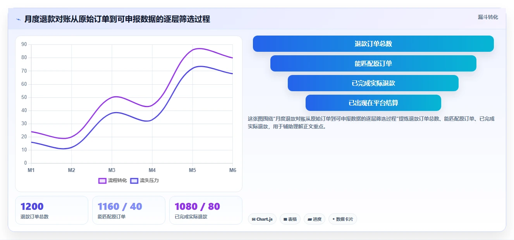Viewport: 514px width, 240px height.
Task: Click the M2 axis label
Action: coord(72,170)
